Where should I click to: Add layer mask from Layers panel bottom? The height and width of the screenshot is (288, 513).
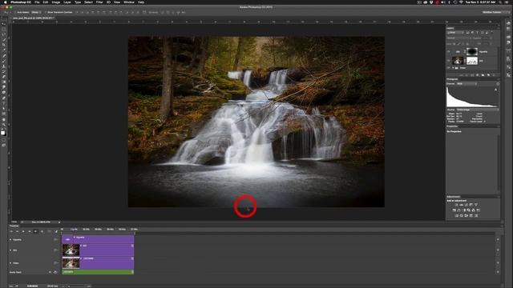[471, 75]
